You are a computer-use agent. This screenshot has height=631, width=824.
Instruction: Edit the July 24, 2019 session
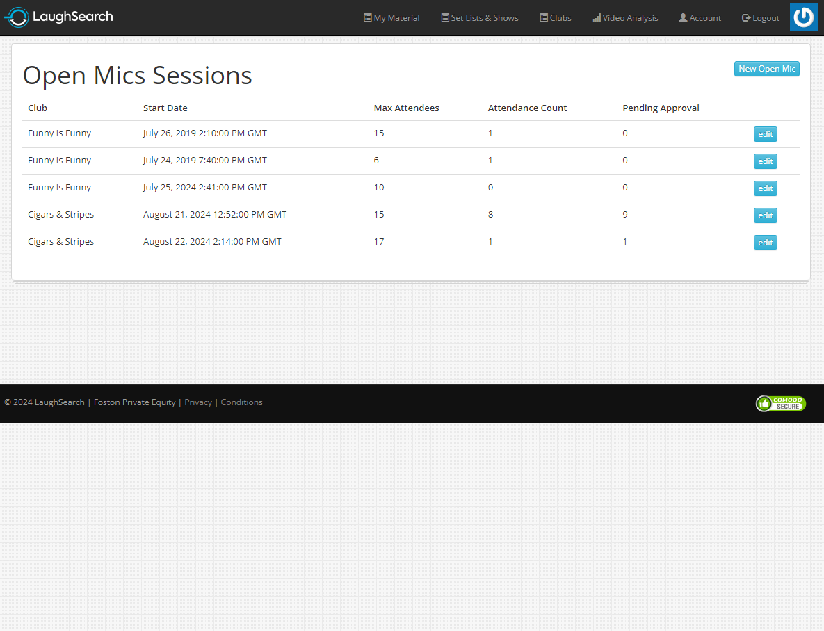coord(765,161)
